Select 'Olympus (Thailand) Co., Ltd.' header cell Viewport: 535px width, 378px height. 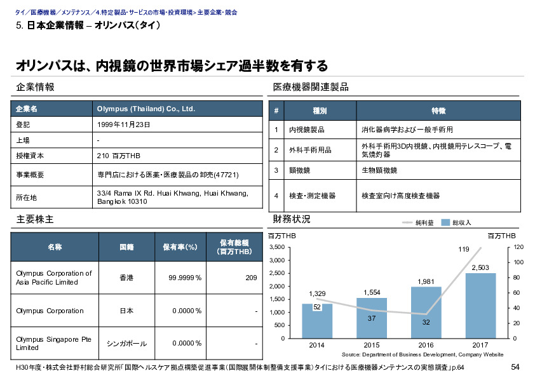[x=177, y=109]
